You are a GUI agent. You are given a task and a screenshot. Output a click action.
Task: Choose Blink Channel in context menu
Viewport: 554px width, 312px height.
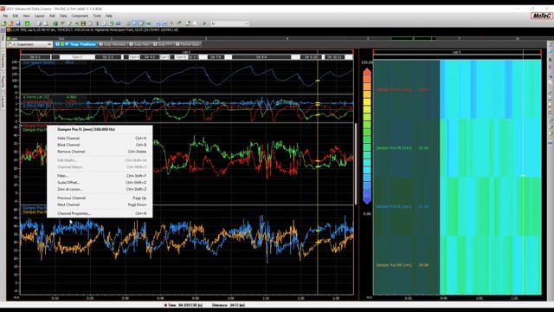click(x=100, y=145)
